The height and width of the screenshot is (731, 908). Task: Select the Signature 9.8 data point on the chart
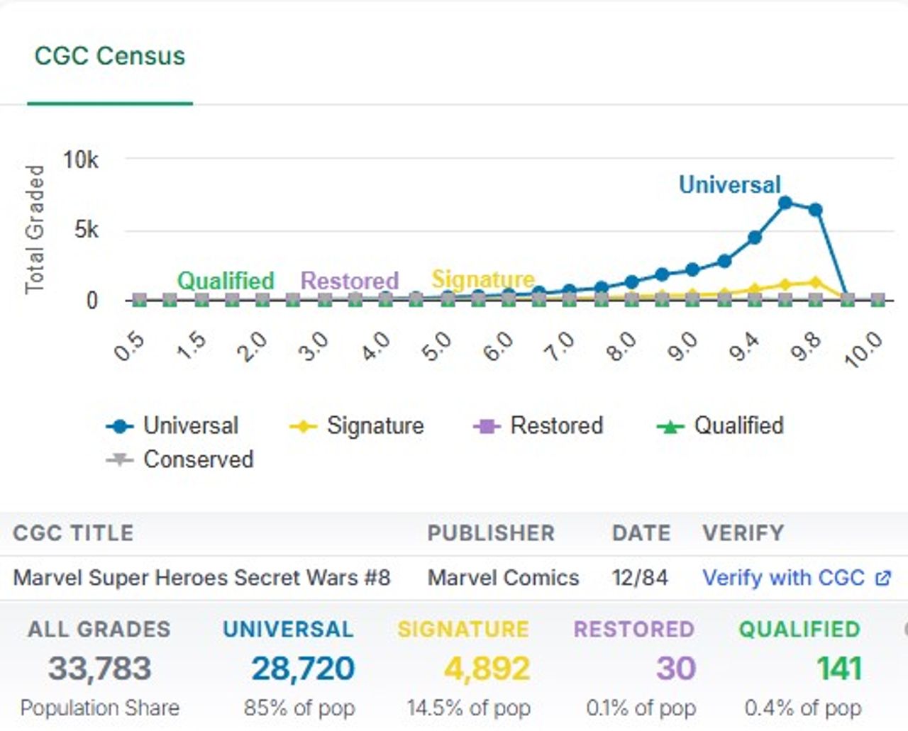816,282
